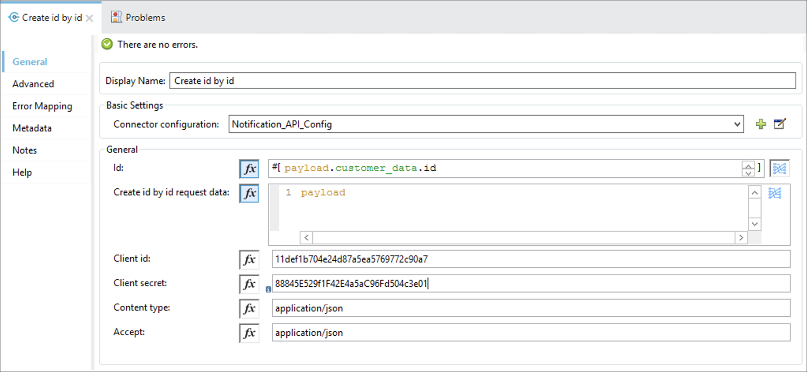
Task: Click the 'Client secret:' label
Action: pos(140,283)
